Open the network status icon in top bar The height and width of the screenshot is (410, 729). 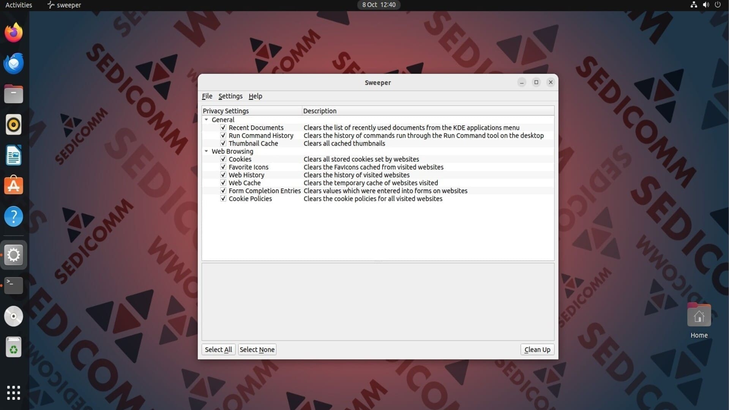pos(694,5)
